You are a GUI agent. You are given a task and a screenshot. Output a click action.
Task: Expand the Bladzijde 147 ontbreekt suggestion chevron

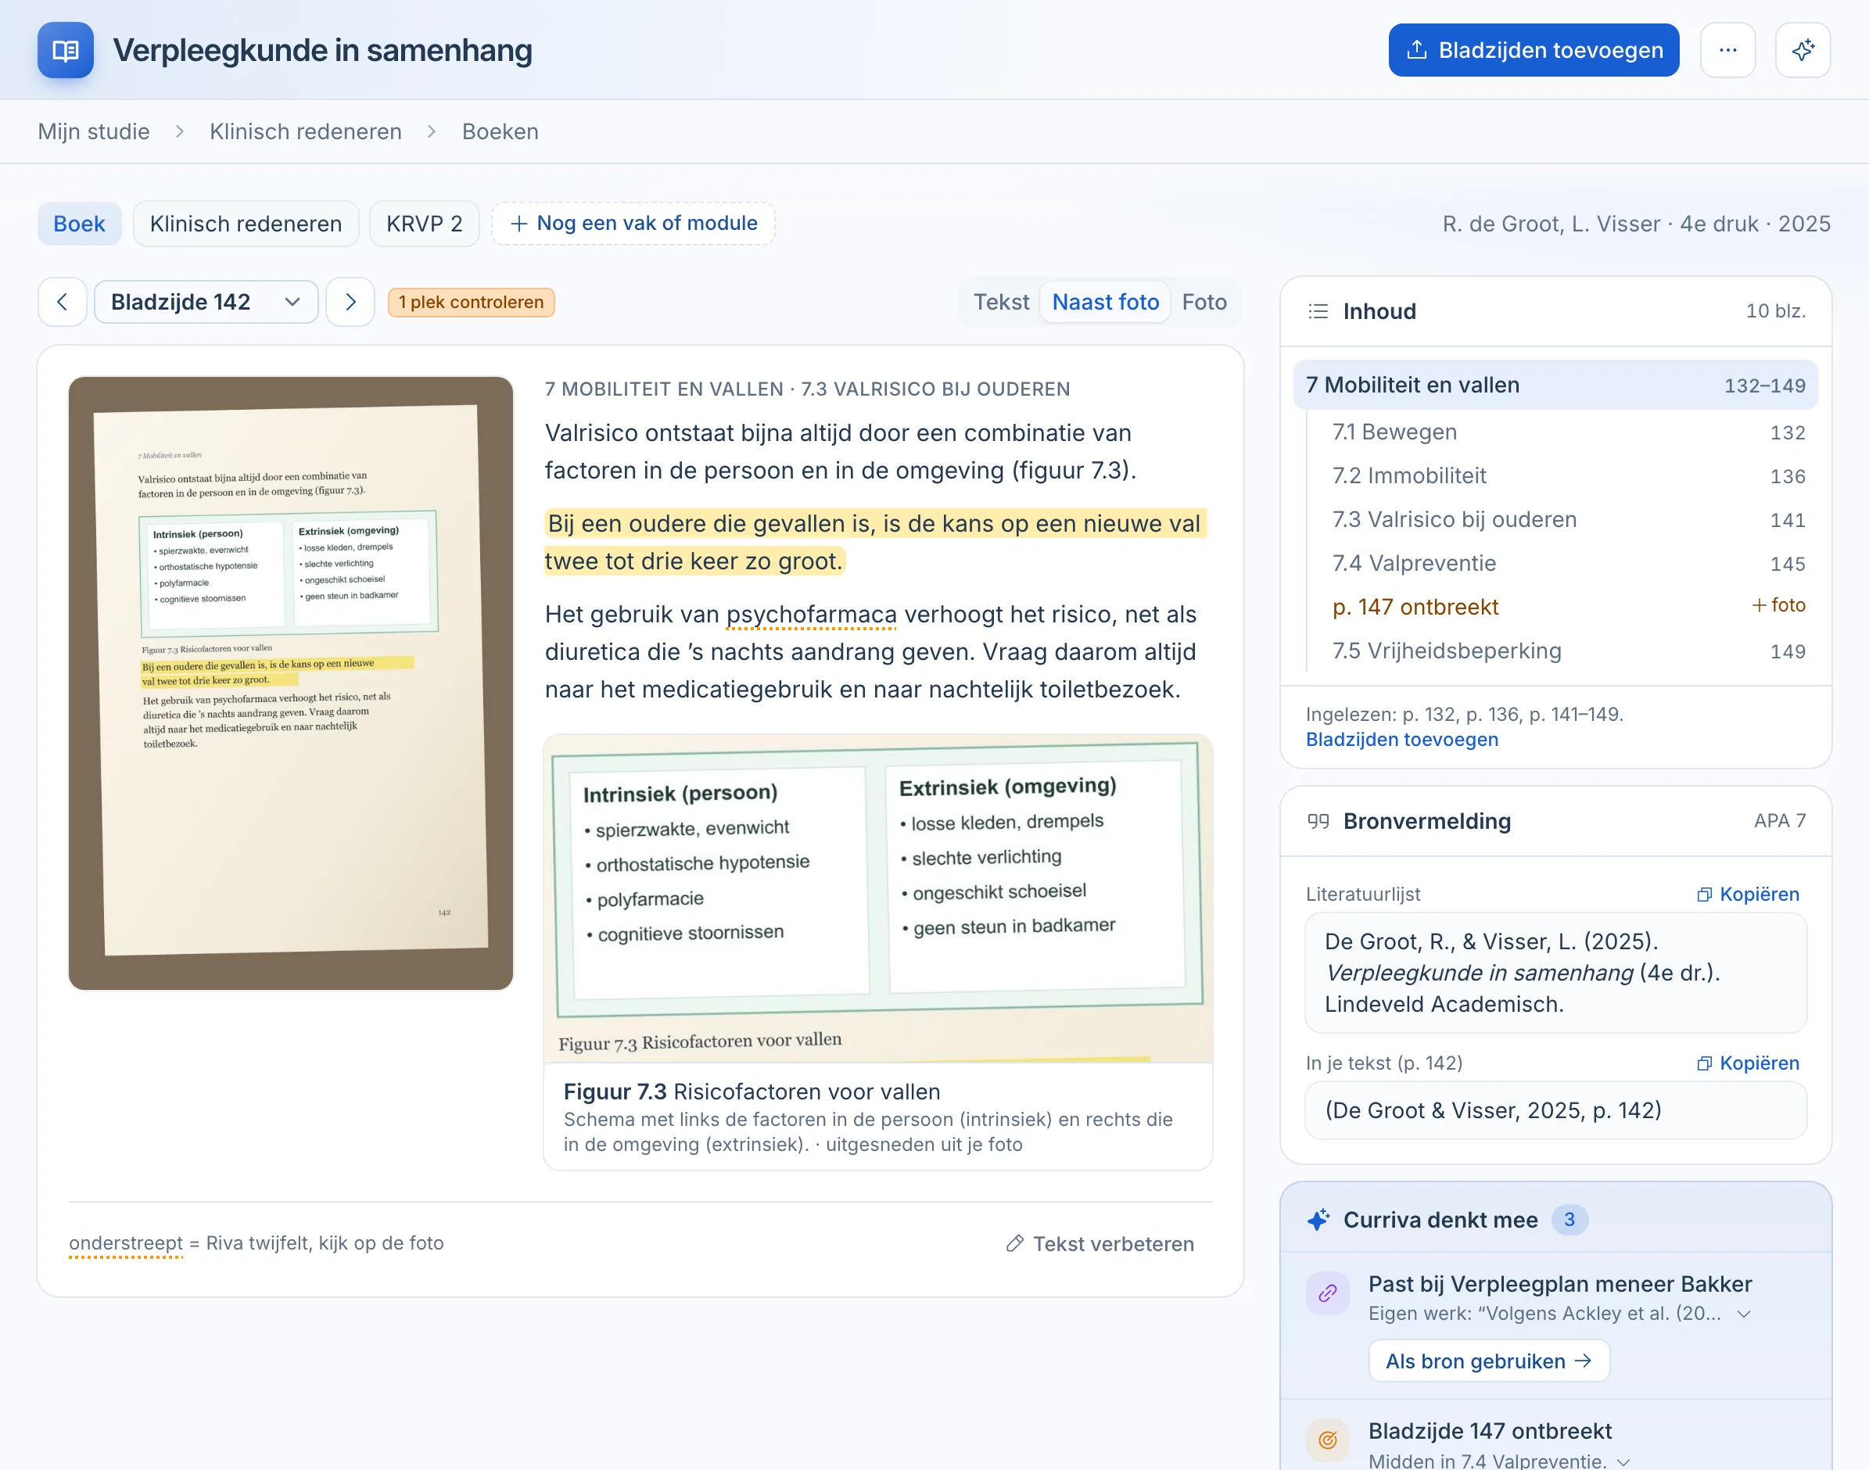click(x=1623, y=1461)
